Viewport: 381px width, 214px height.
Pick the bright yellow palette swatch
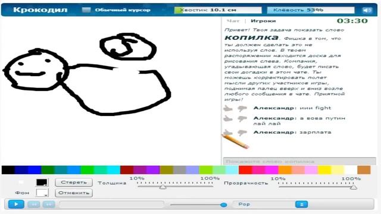click(324, 170)
